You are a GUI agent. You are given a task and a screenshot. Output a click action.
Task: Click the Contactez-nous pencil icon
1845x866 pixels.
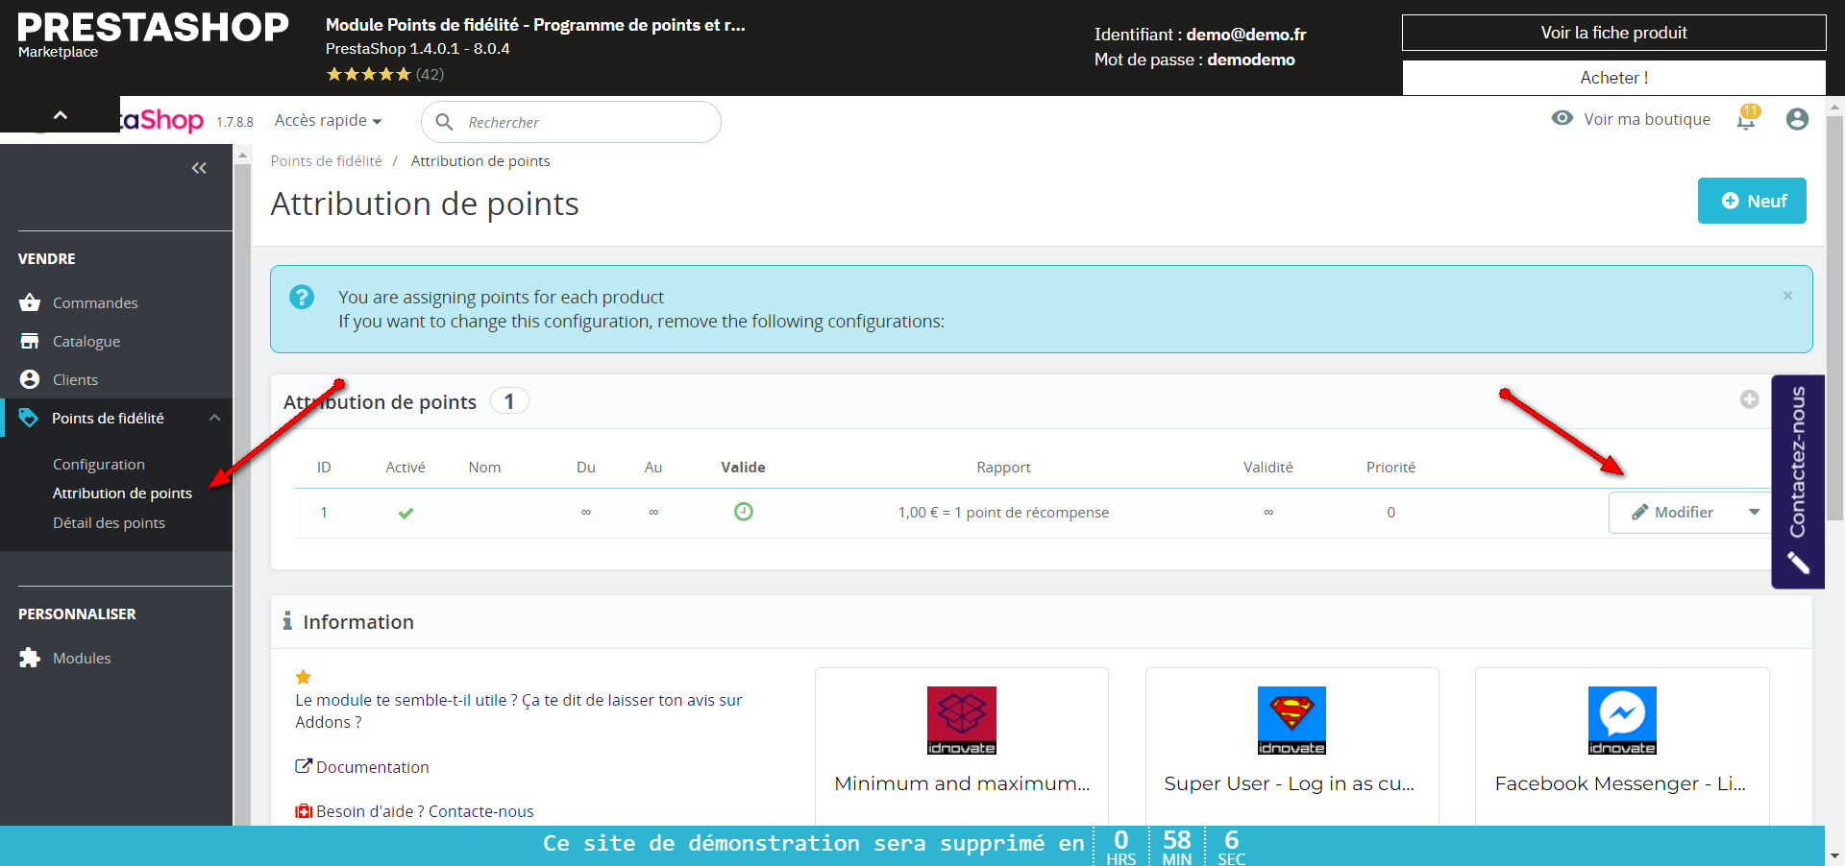pos(1798,563)
